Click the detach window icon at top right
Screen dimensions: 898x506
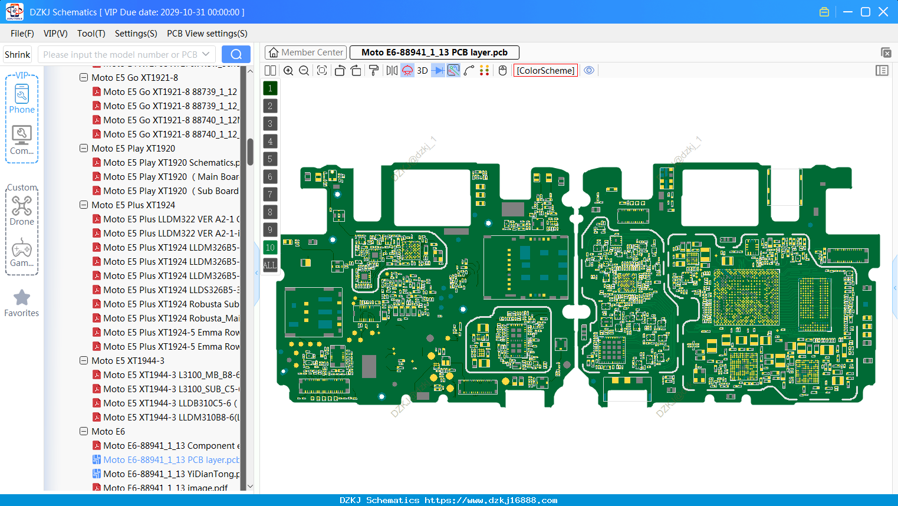point(886,52)
